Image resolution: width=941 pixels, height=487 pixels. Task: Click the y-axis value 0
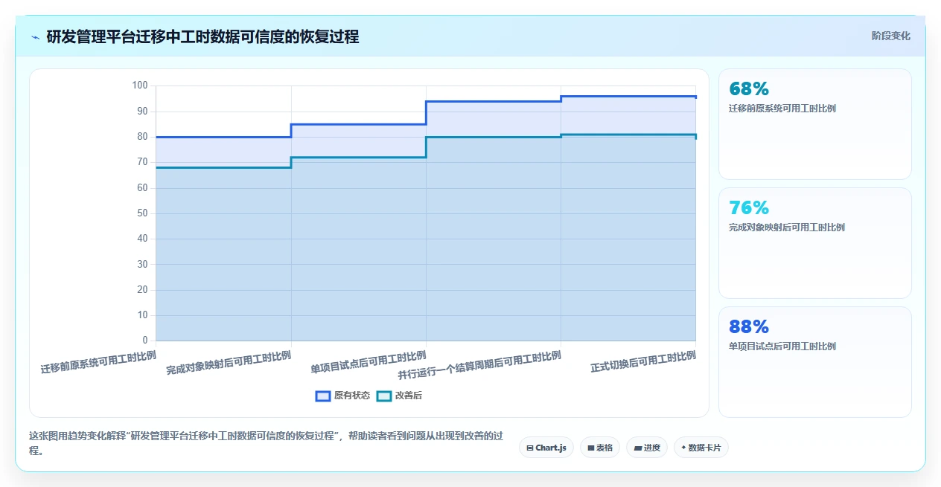click(x=146, y=341)
